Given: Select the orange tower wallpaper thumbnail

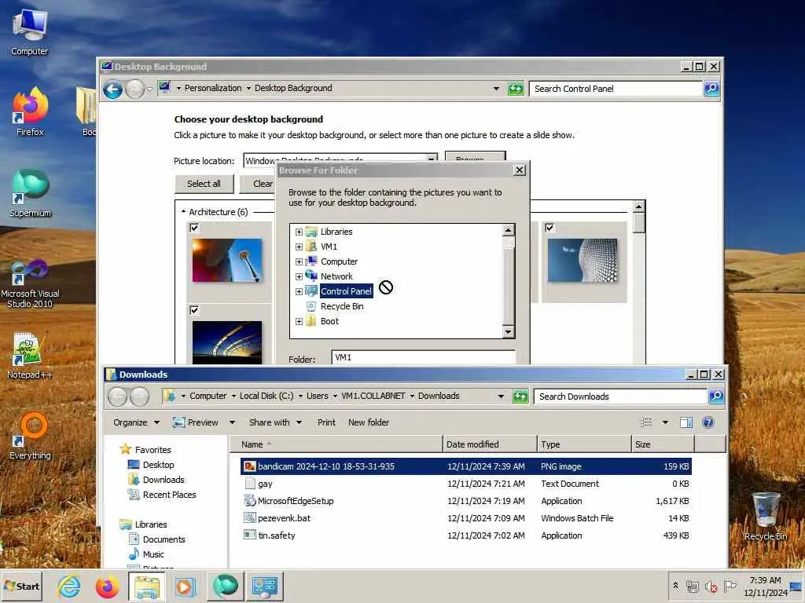Looking at the screenshot, I should click(227, 261).
